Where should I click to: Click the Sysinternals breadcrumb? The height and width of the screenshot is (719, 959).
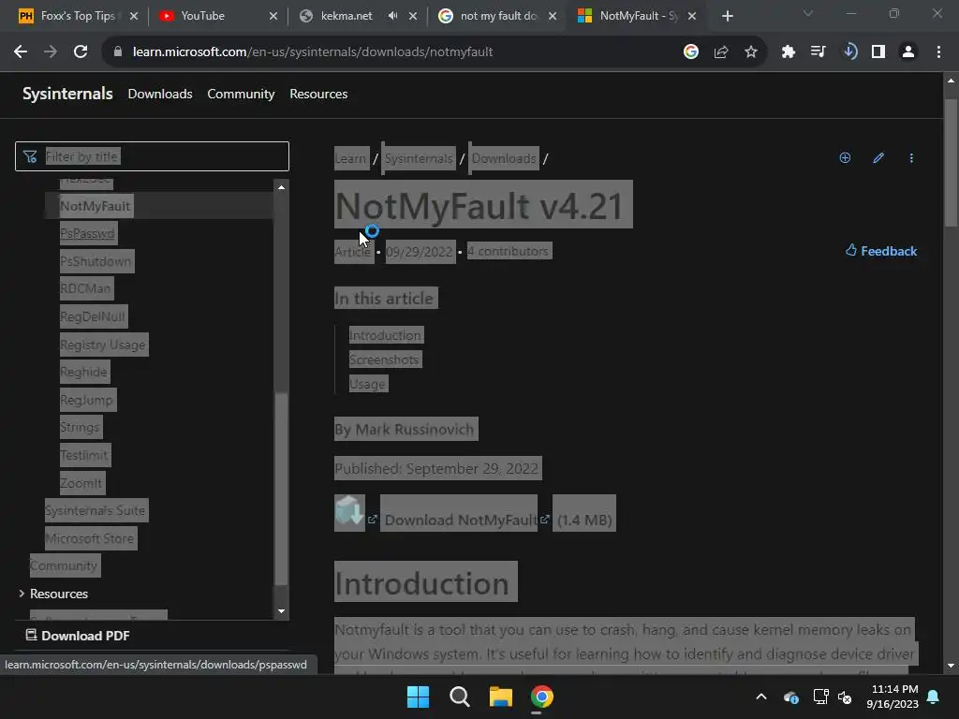pos(419,158)
